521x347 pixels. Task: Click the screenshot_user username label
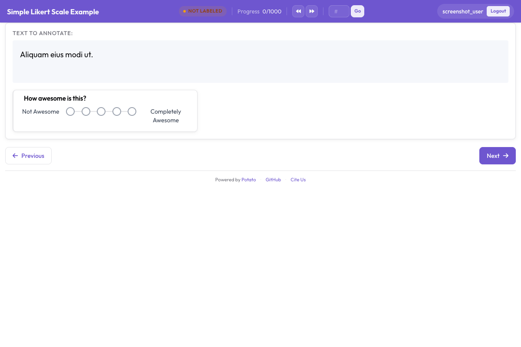(462, 11)
